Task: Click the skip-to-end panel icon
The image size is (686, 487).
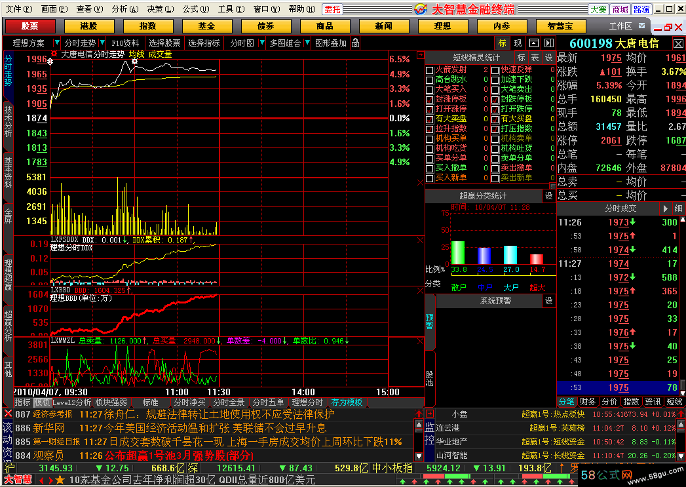Action: (x=549, y=43)
